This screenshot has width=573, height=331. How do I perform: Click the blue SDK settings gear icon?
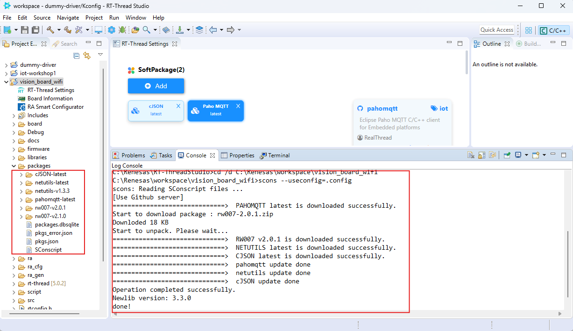pos(112,30)
